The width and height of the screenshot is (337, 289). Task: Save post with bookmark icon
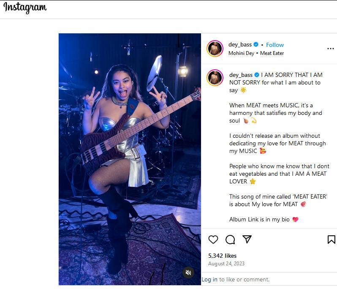[331, 239]
